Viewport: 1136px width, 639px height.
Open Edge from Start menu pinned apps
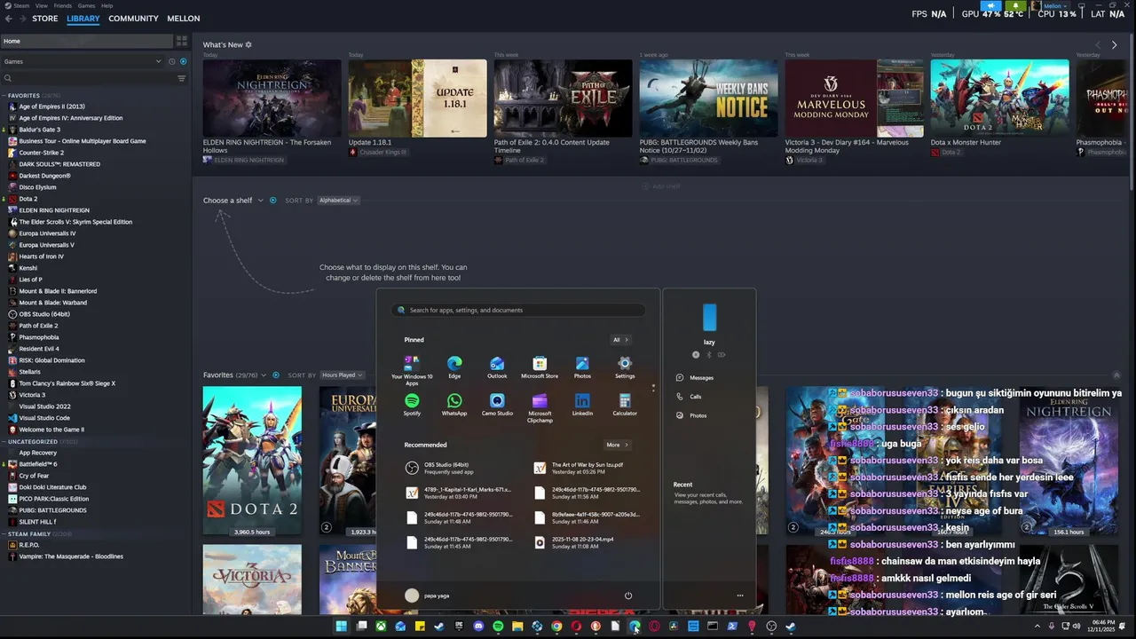pos(454,367)
